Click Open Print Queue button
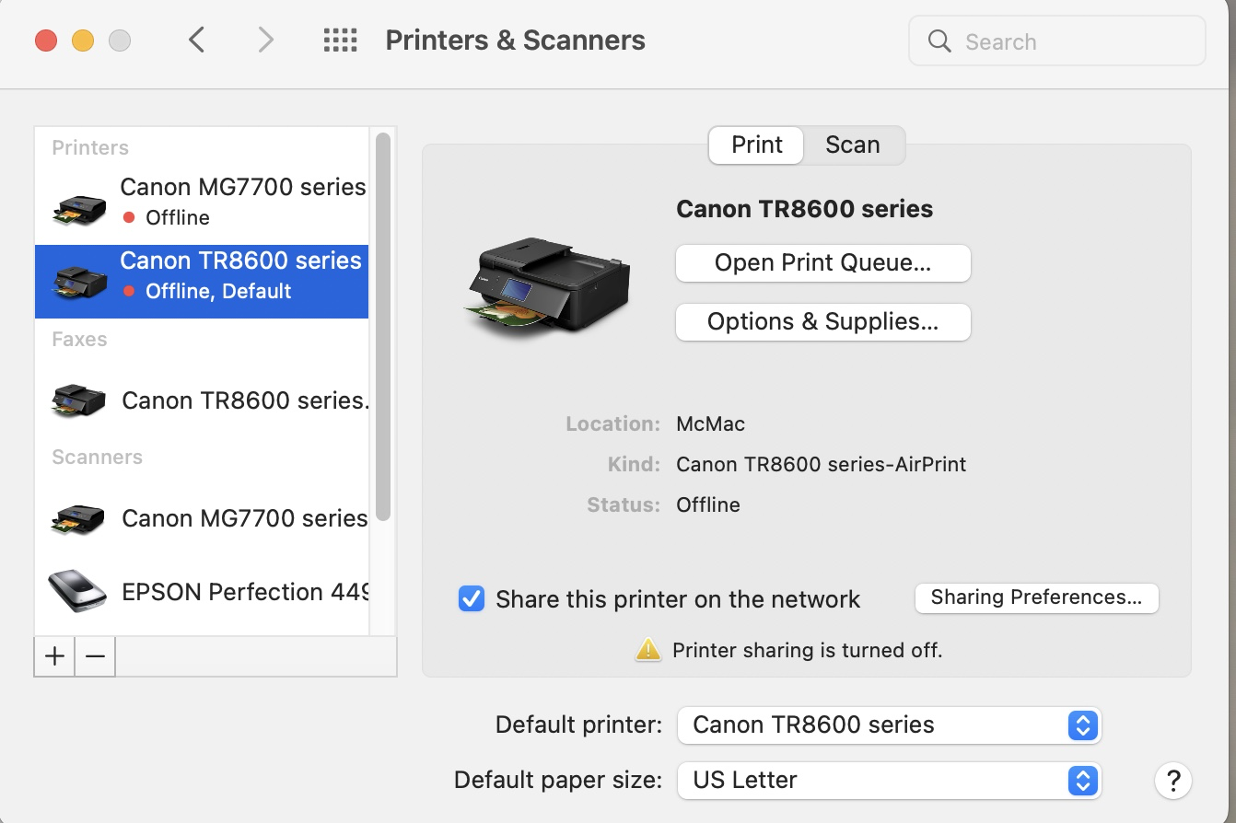 [x=822, y=263]
